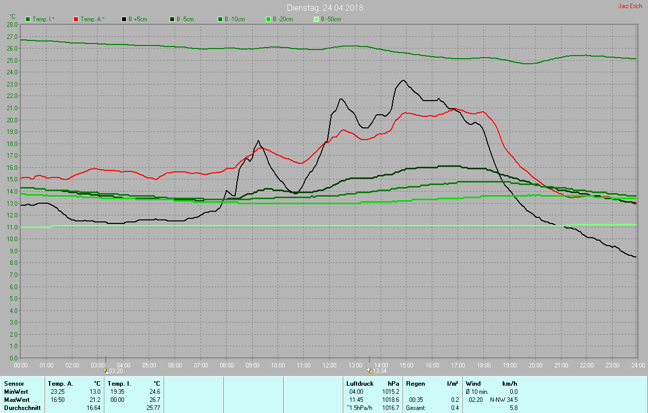Viewport: 648px width, 413px height.
Task: Click the red Temp. A. legend swatch
Action: pyautogui.click(x=76, y=19)
